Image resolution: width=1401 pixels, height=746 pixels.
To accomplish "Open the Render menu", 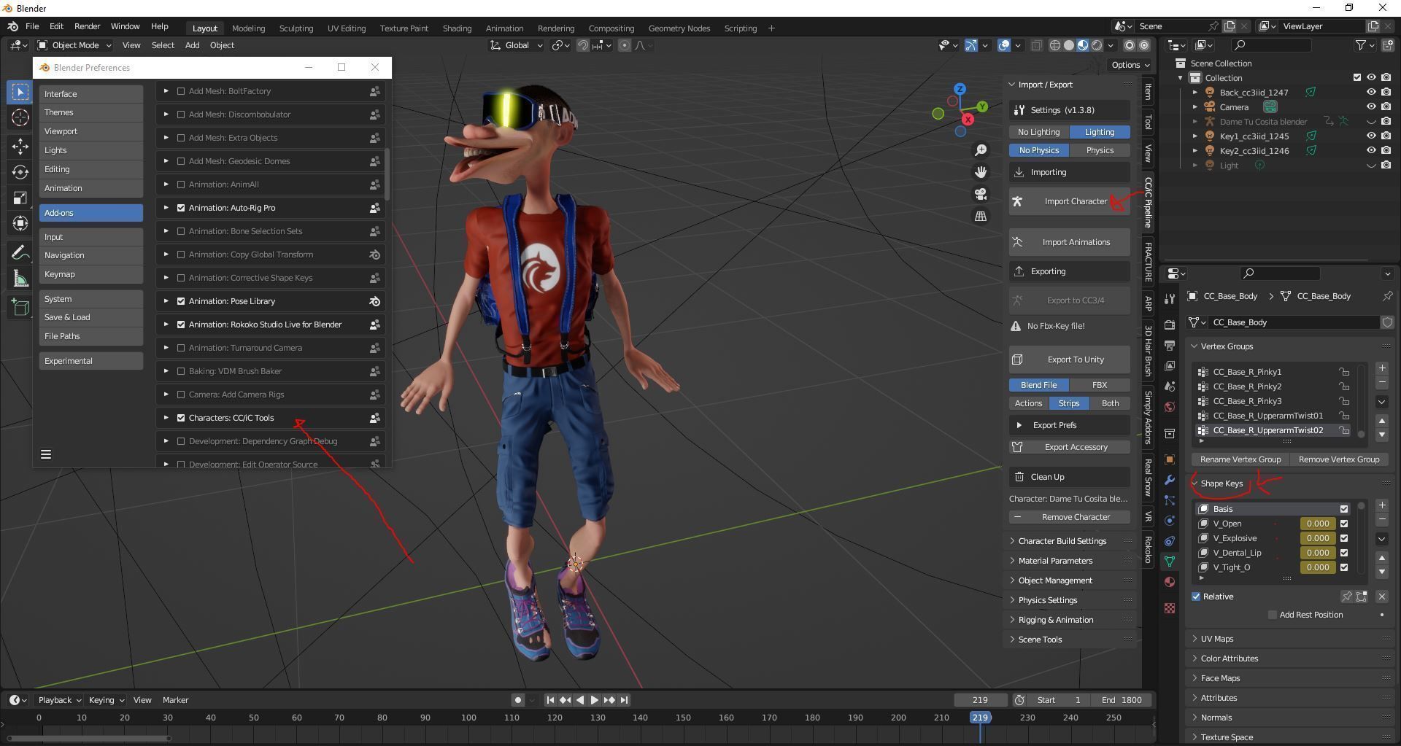I will coord(87,26).
